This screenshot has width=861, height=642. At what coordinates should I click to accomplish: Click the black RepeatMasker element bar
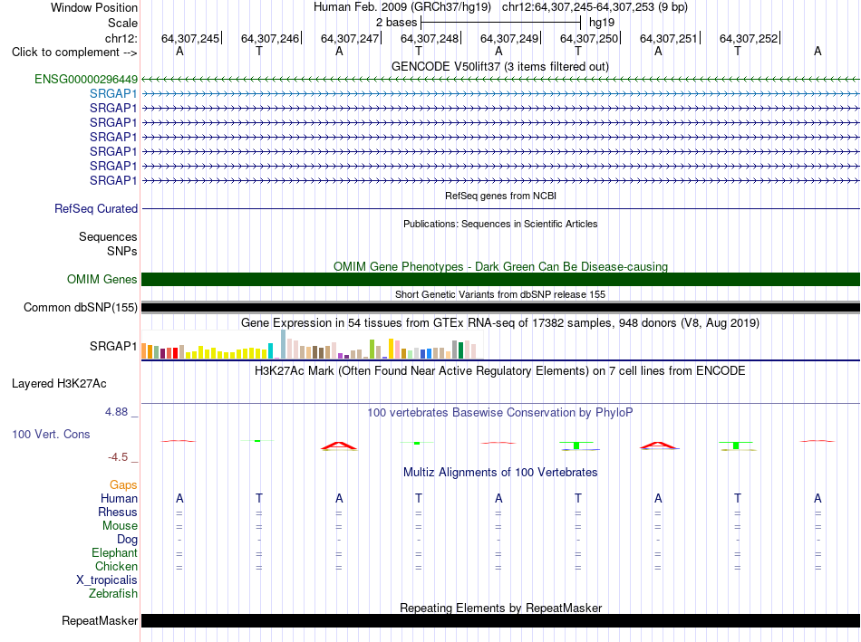[x=500, y=620]
